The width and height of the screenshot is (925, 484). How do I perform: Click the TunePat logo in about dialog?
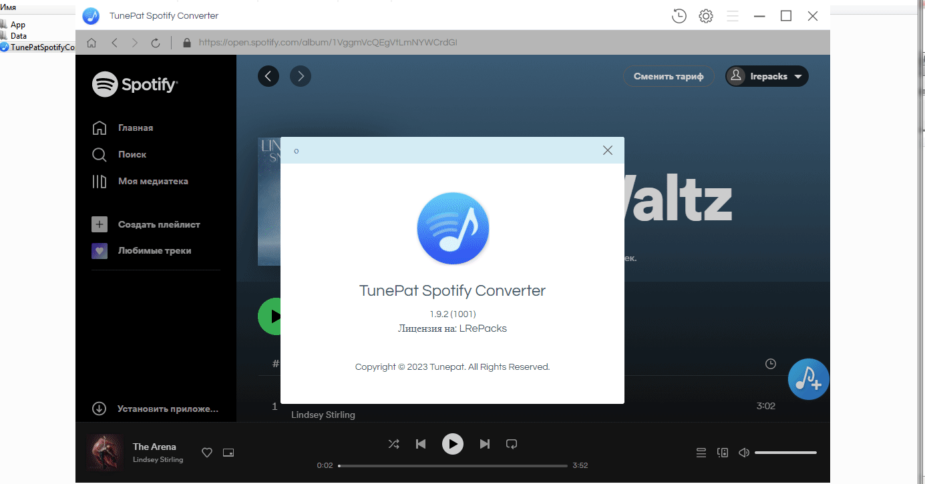[453, 230]
